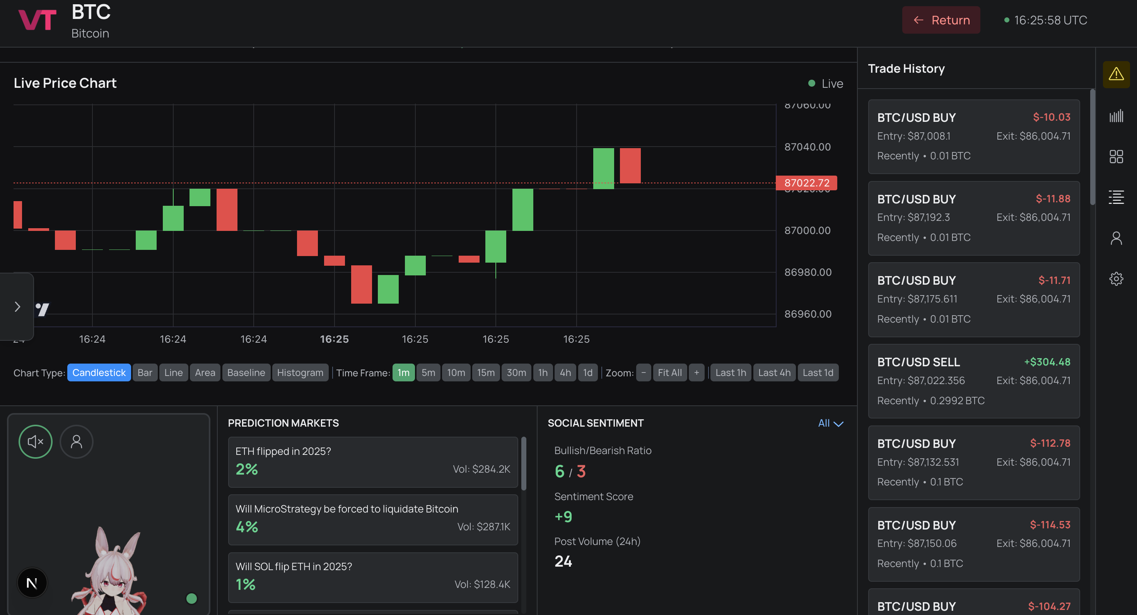Open the grid dashboard sidebar icon

pyautogui.click(x=1116, y=157)
